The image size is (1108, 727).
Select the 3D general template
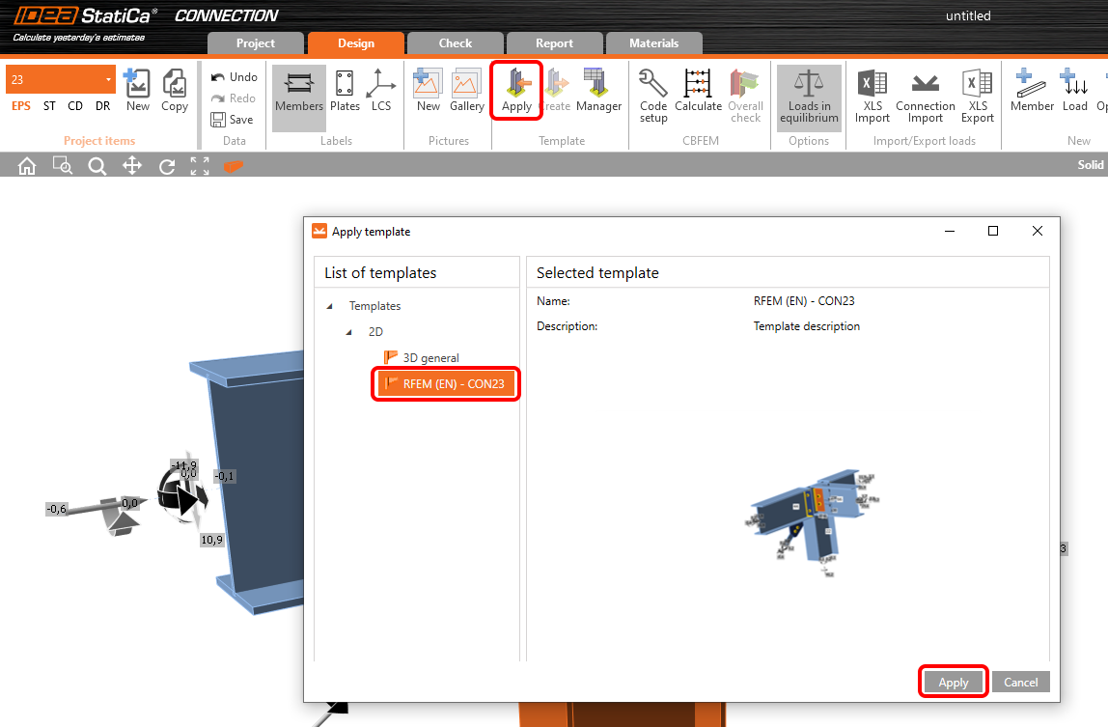pos(430,358)
